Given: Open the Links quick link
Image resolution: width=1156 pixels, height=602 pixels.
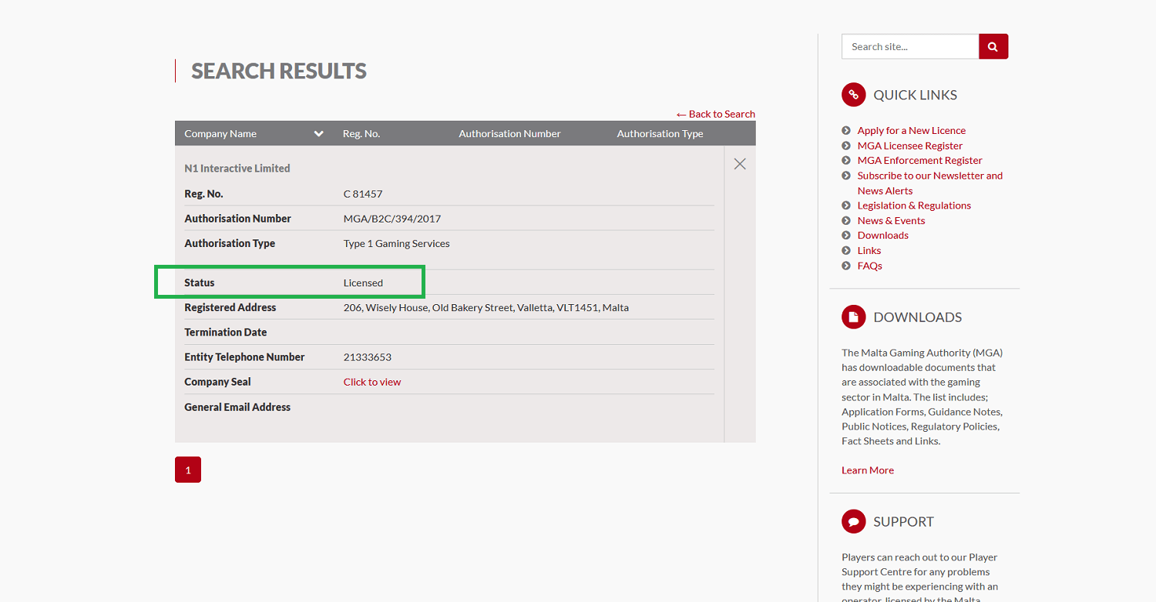Looking at the screenshot, I should (869, 250).
